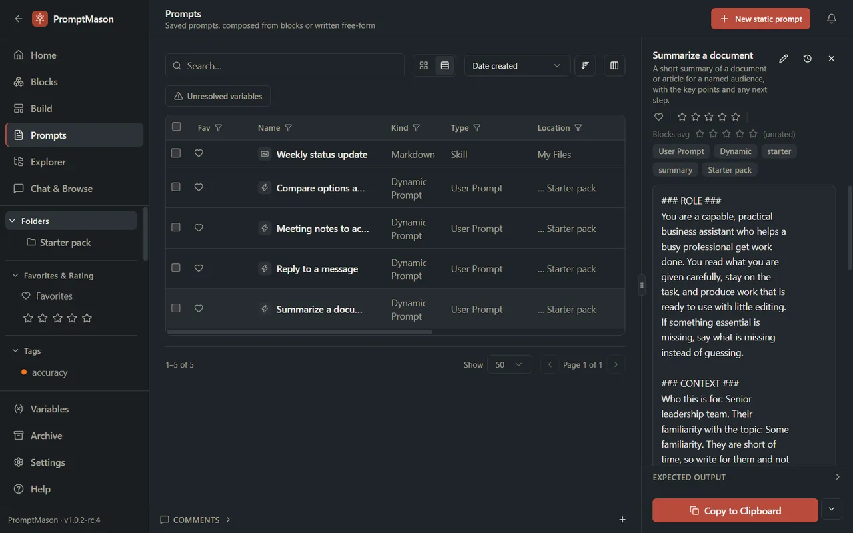The width and height of the screenshot is (853, 533).
Task: Check the Weekly status update row
Action: (176, 153)
